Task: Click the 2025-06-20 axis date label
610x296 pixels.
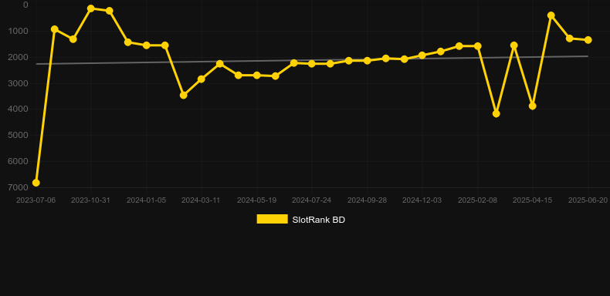Action: (588, 200)
